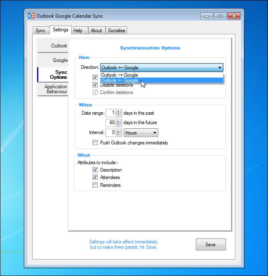The width and height of the screenshot is (268, 276).
Task: Toggle Confirm deletions checkbox
Action: [95, 92]
